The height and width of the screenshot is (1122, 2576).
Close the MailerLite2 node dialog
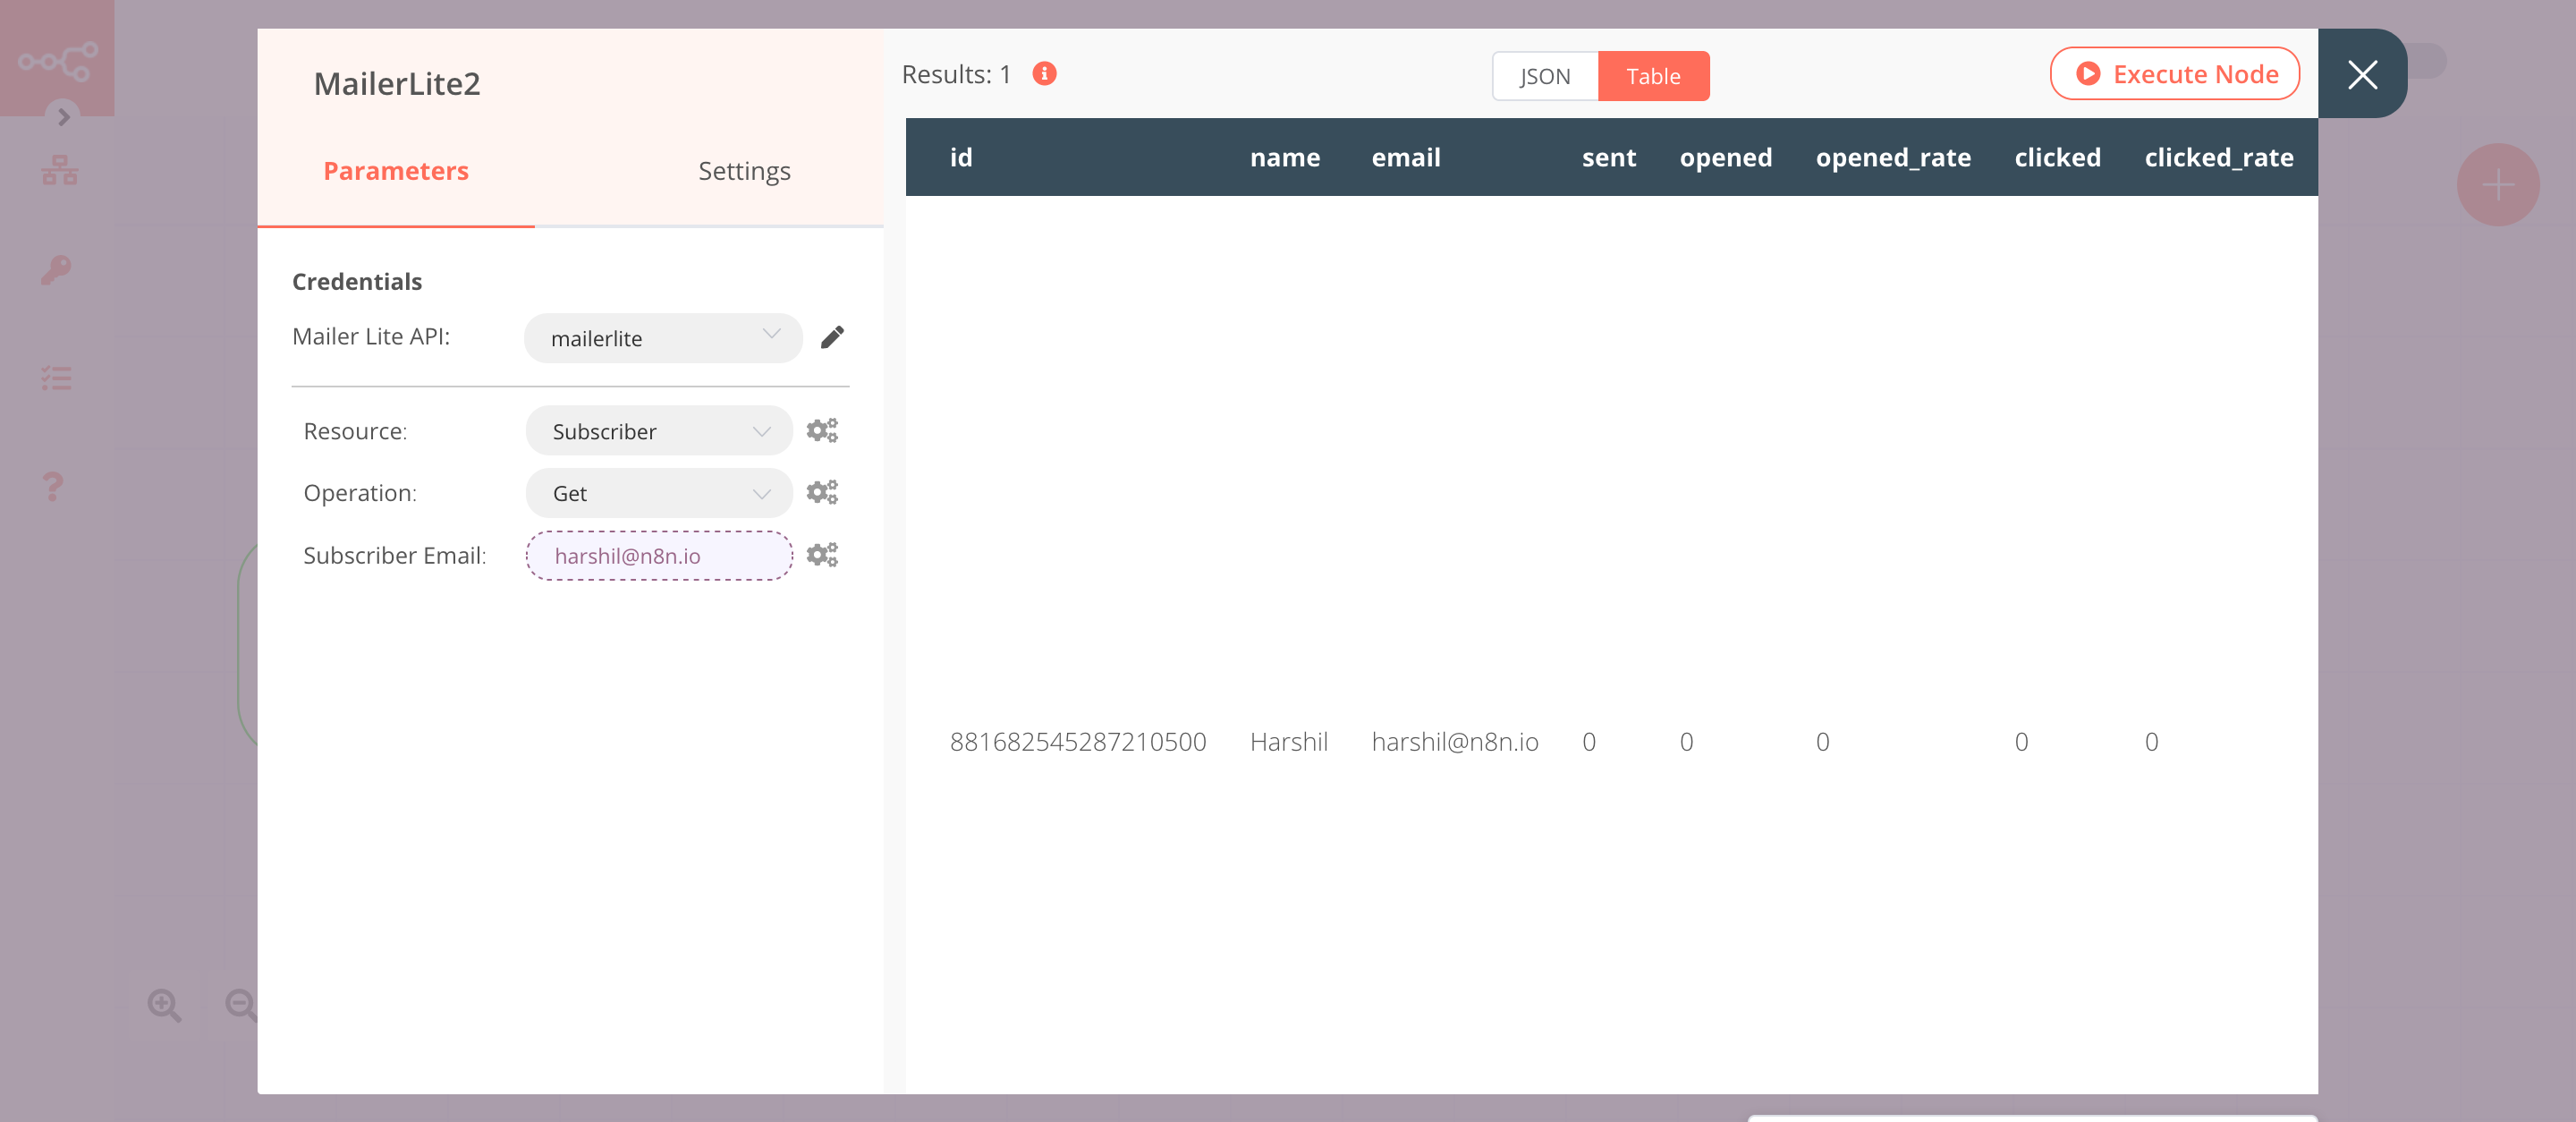coord(2364,74)
